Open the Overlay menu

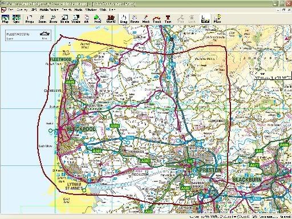tap(22, 10)
